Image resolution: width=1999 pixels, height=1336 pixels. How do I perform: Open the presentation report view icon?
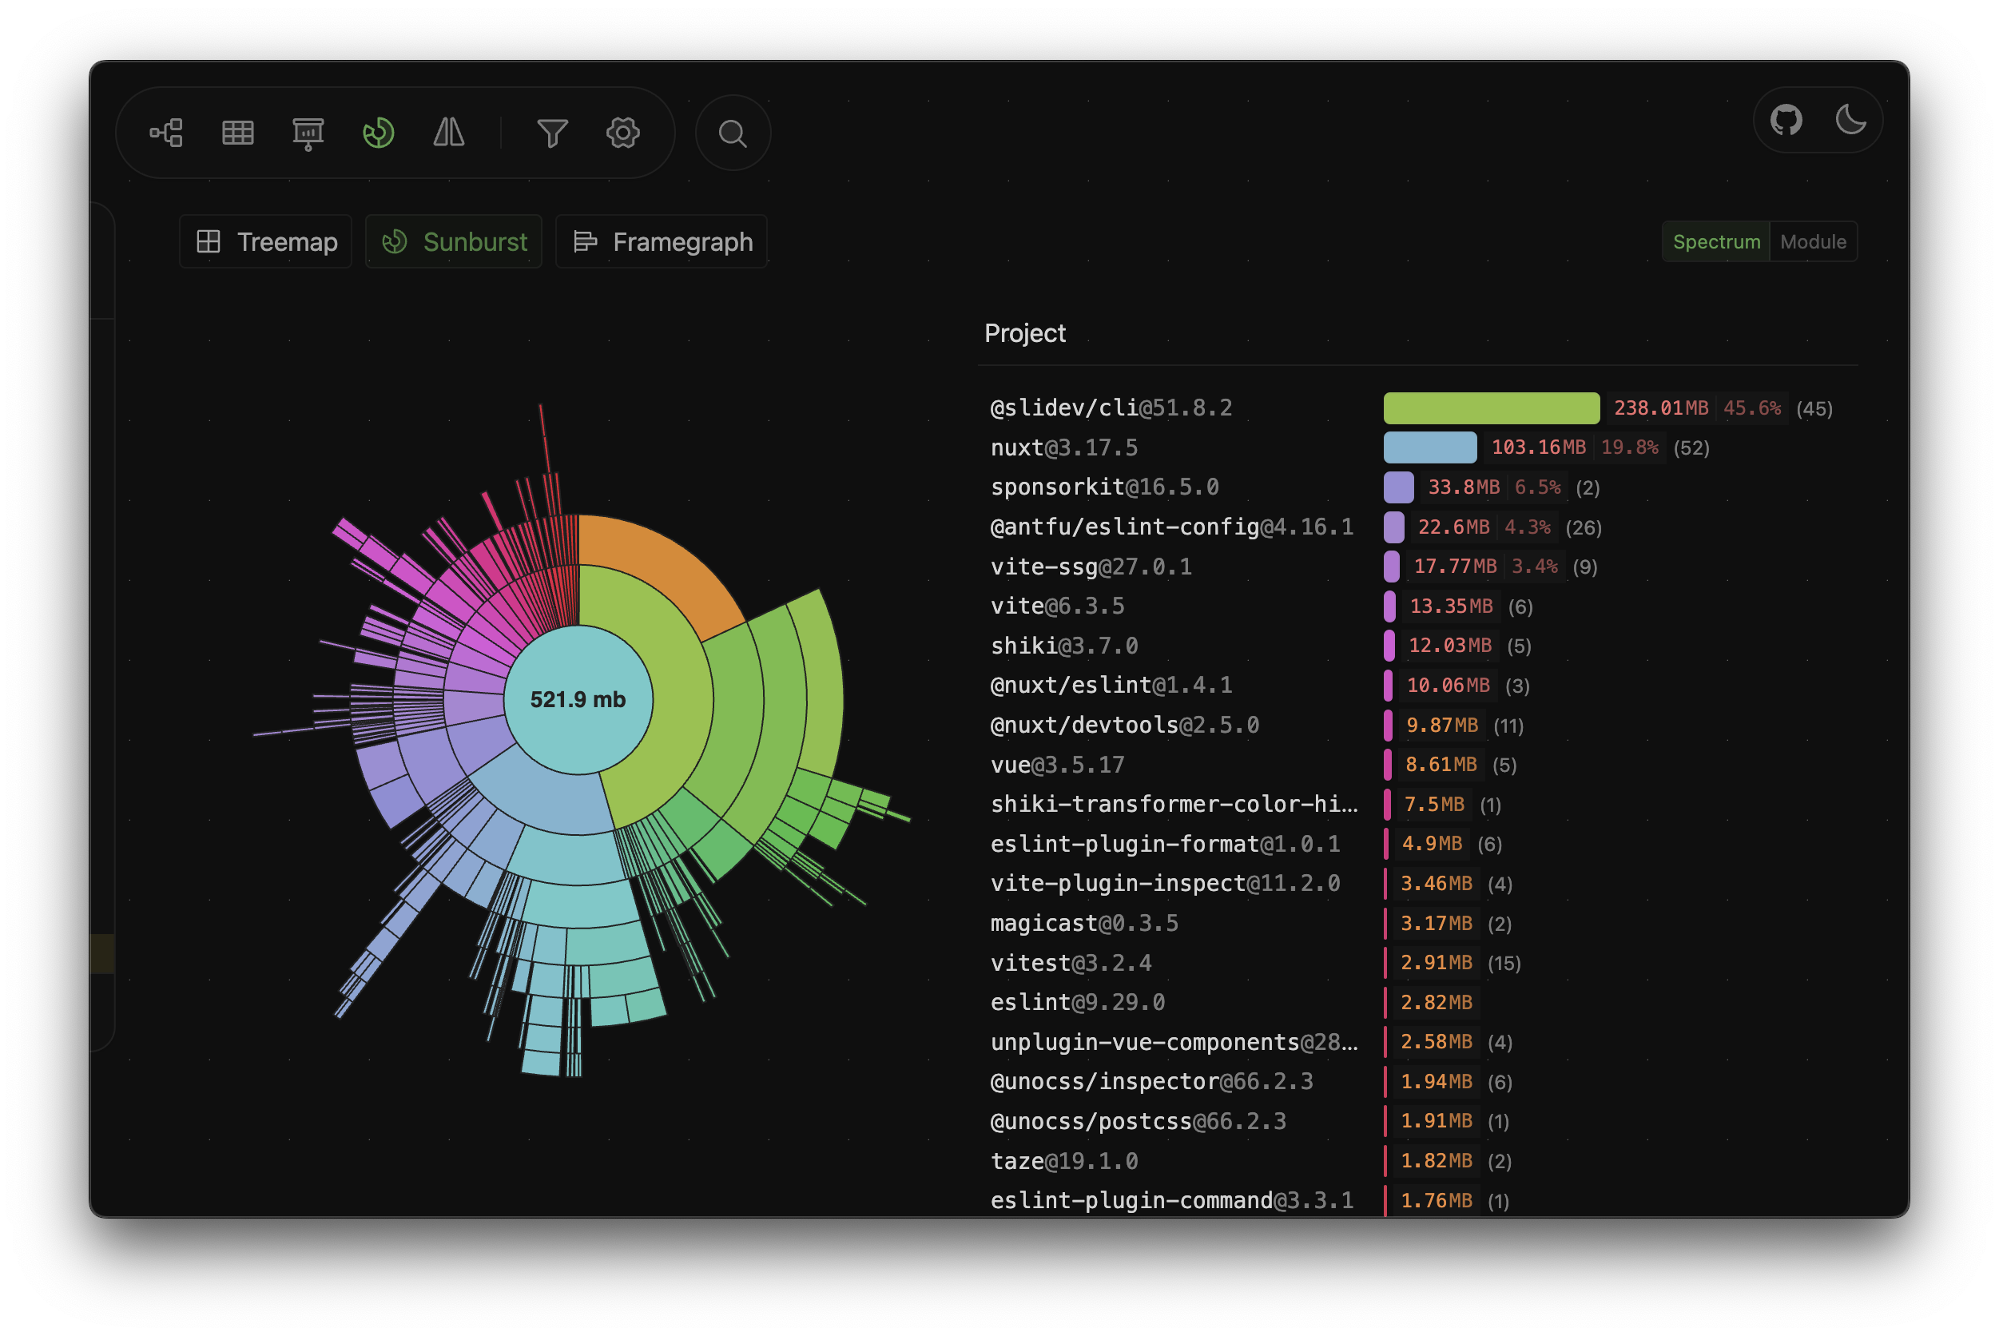pos(308,133)
